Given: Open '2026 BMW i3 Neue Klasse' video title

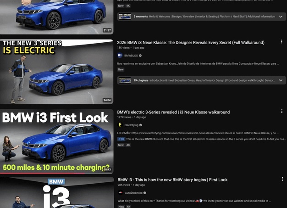Looking at the screenshot, I should click(191, 43).
